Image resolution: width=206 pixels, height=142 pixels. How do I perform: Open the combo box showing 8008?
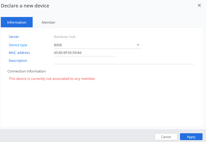click(x=96, y=45)
